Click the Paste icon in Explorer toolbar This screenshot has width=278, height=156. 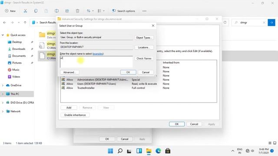click(46, 11)
